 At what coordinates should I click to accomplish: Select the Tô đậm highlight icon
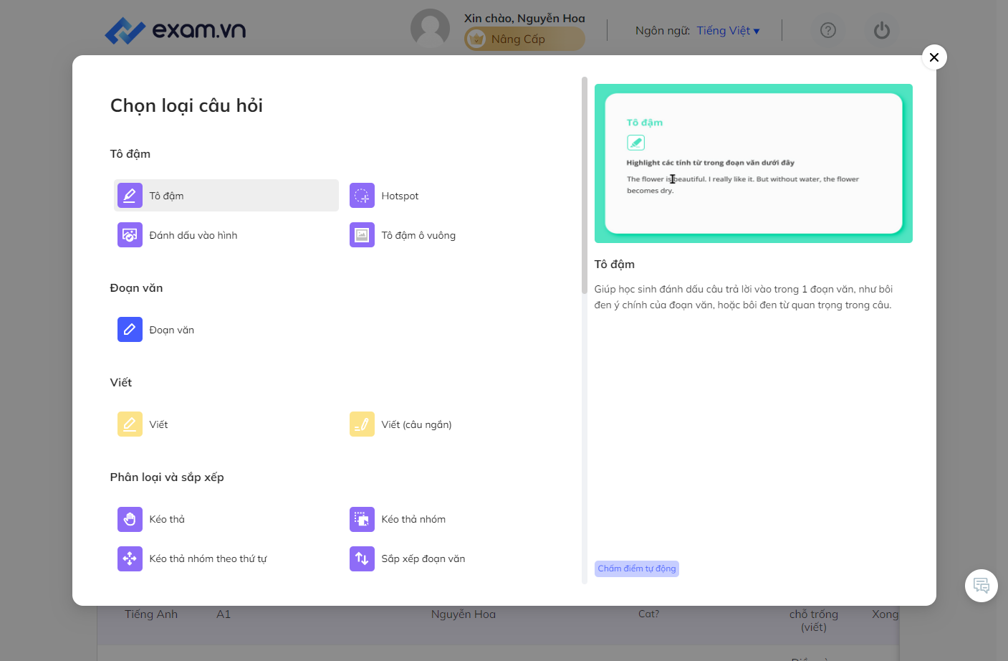tap(130, 195)
